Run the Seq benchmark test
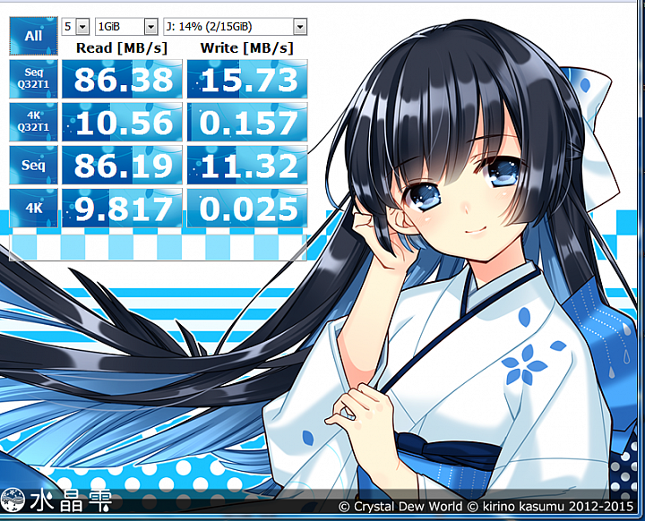The image size is (645, 521). pos(33,166)
